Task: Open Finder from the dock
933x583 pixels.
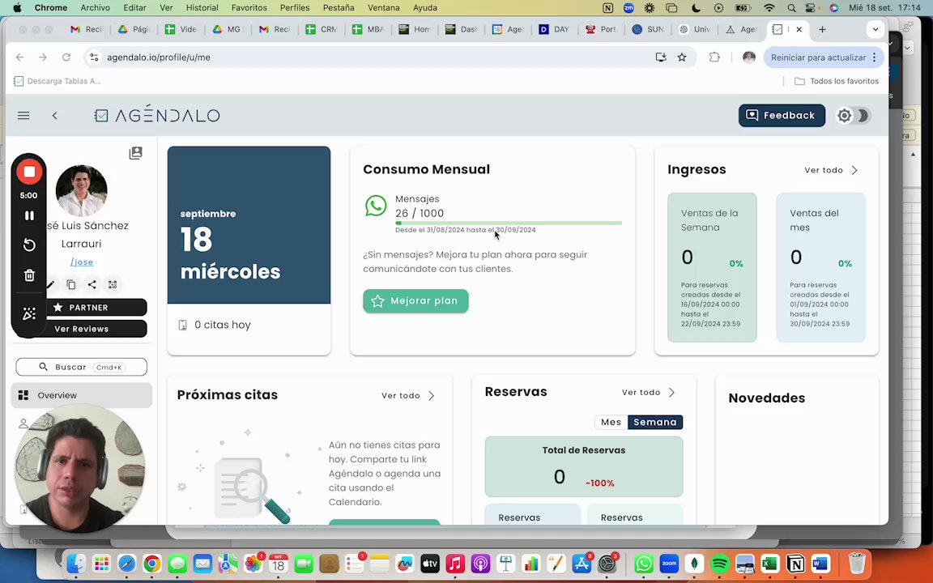Action: (75, 563)
